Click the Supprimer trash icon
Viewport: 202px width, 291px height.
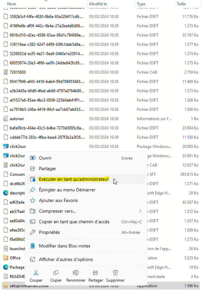[x=115, y=273]
